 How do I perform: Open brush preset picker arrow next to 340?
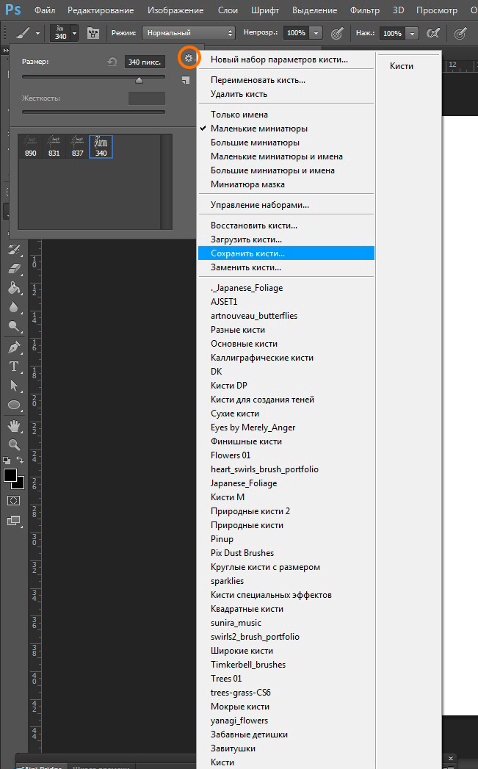point(74,33)
